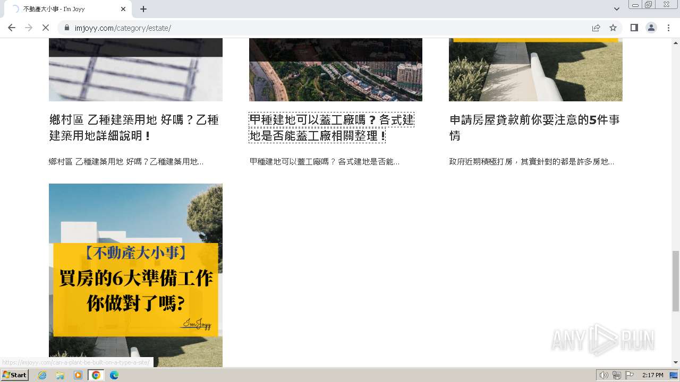Viewport: 680px width, 382px height.
Task: Click the page vertical scrollbar thumb
Action: 676,281
